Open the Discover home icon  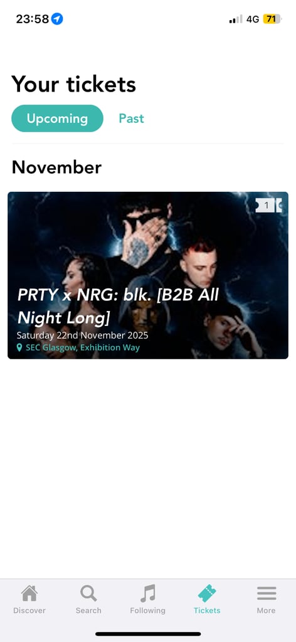click(x=29, y=593)
